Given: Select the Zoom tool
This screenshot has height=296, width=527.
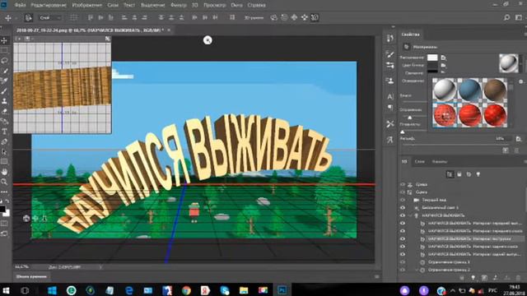Looking at the screenshot, I should click(x=4, y=182).
